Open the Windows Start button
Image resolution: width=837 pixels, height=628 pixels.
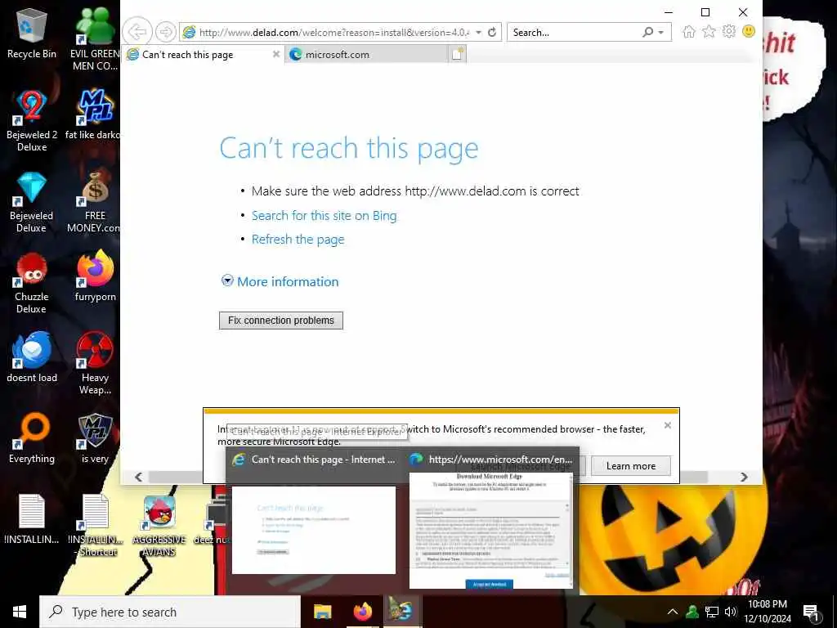[x=20, y=612]
